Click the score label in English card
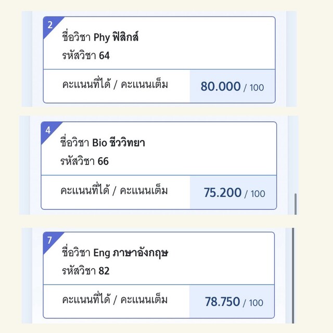The width and height of the screenshot is (333, 333). point(115,300)
